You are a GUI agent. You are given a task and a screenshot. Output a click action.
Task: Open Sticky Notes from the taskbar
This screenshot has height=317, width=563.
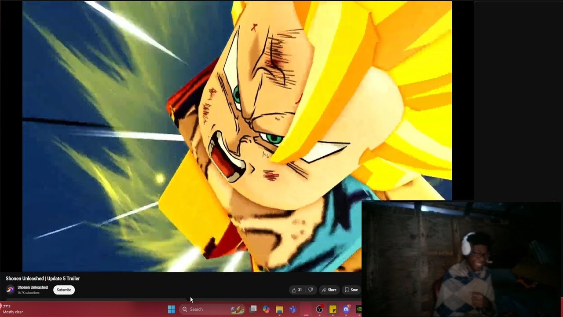[x=333, y=309]
